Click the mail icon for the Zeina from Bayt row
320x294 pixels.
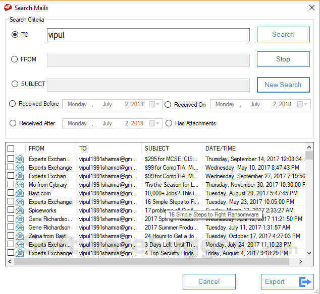click(20, 236)
